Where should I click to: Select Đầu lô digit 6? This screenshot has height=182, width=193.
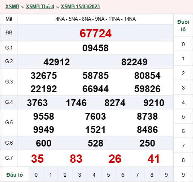click(123, 175)
